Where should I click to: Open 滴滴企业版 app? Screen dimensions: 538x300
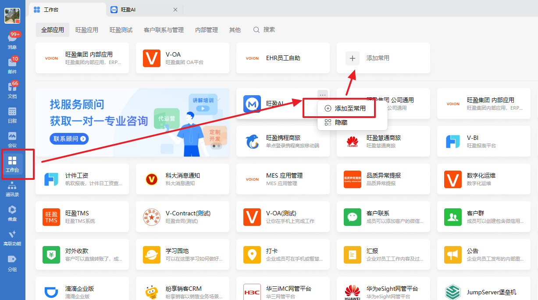(x=82, y=289)
